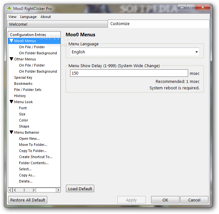219x214 pixels.
Task: Minimize the Moo0 RightClicker Pro window
Action: point(182,7)
